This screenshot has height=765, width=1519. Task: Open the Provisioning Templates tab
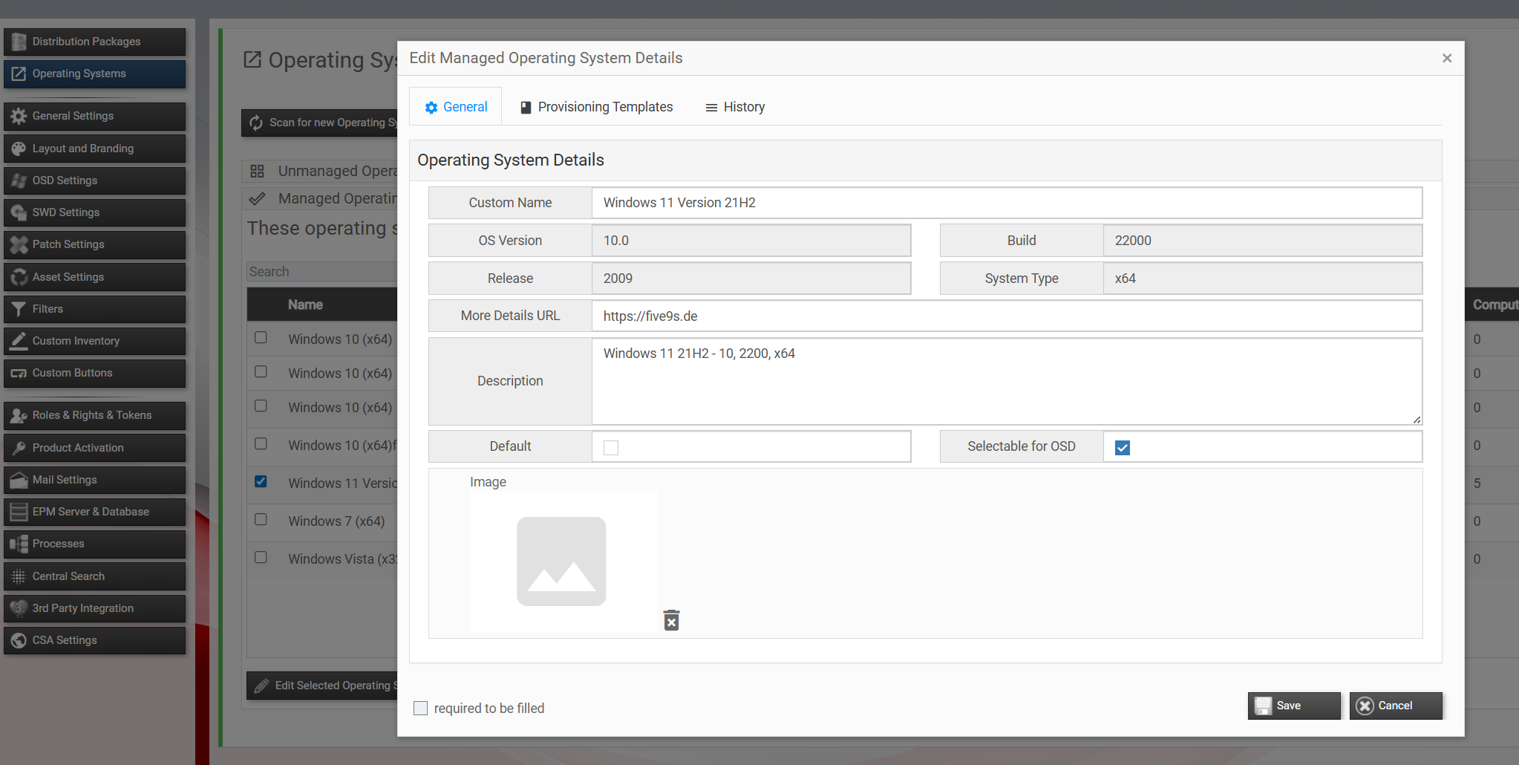tap(597, 107)
